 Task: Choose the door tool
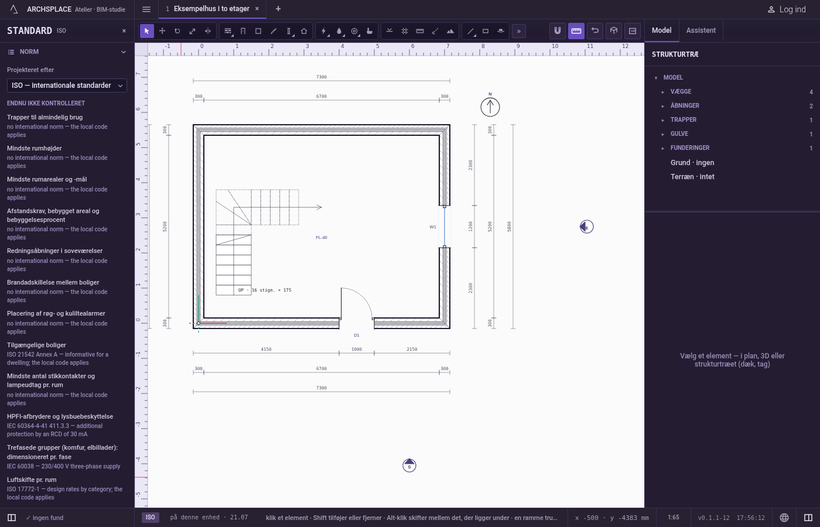click(x=243, y=31)
